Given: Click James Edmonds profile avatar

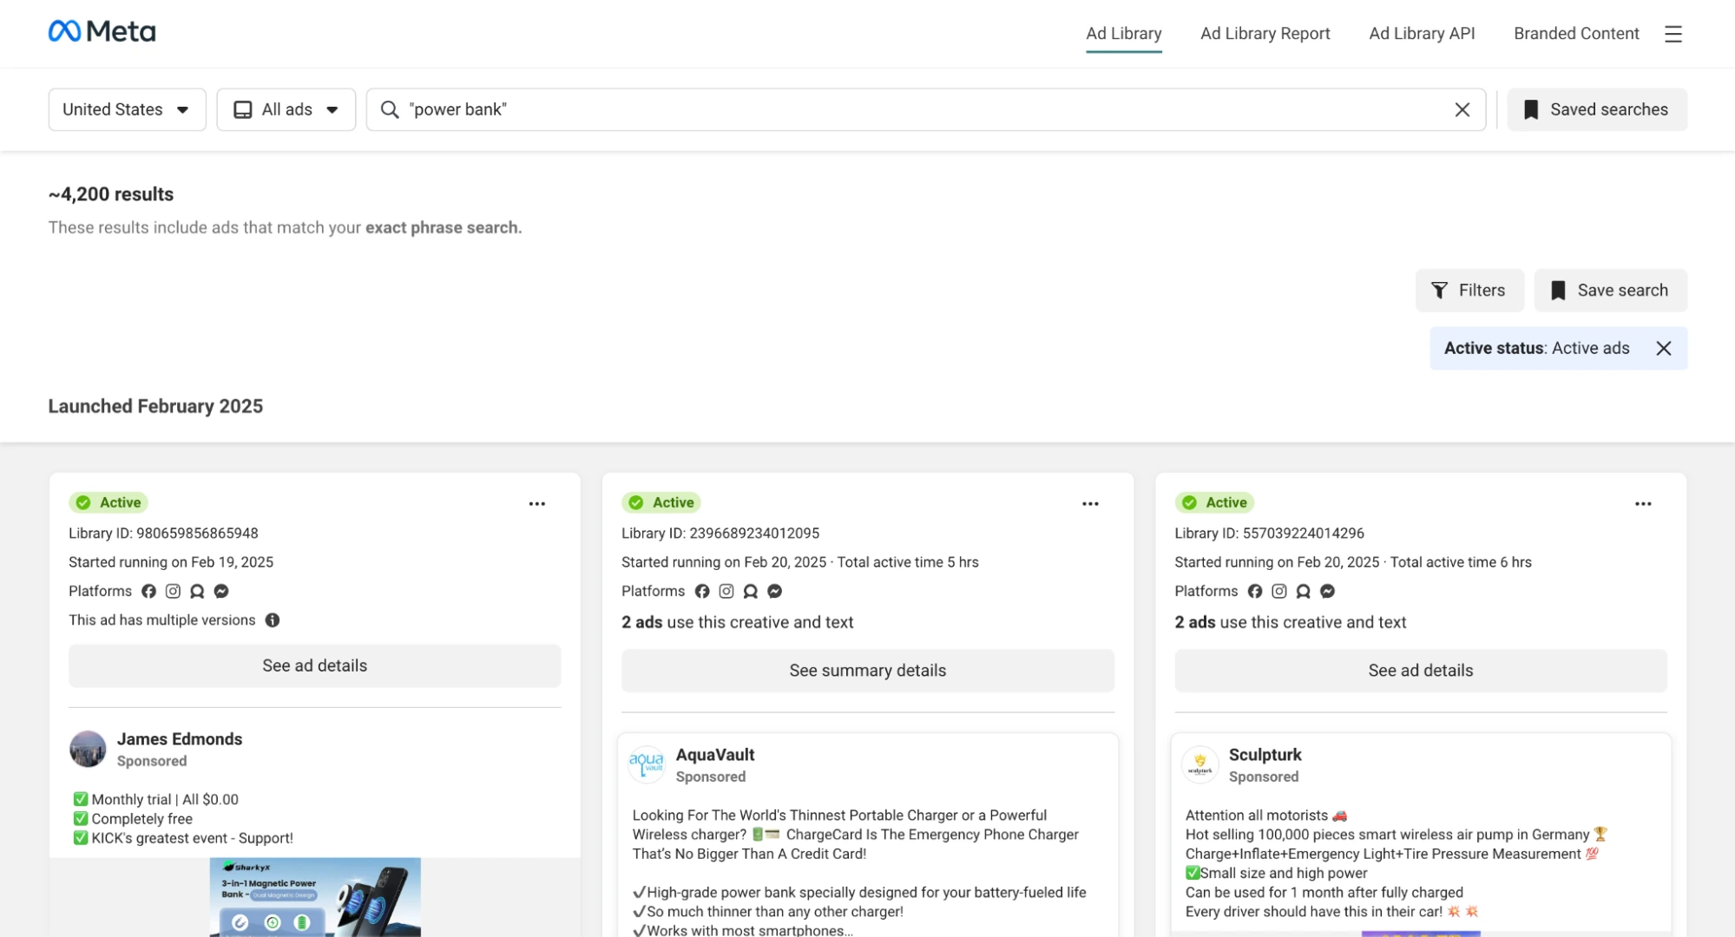Looking at the screenshot, I should [x=88, y=749].
